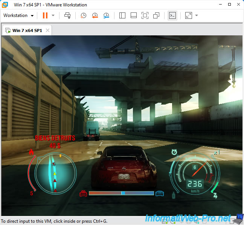Image resolution: width=244 pixels, height=225 pixels.
Task: Click the stopwatch icon above the speedometer
Action: point(174,152)
